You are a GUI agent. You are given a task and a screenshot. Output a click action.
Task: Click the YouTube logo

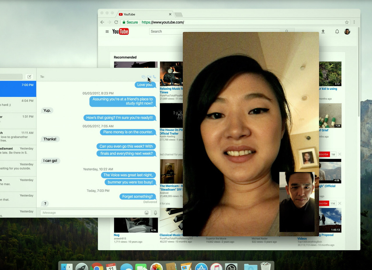(x=120, y=32)
